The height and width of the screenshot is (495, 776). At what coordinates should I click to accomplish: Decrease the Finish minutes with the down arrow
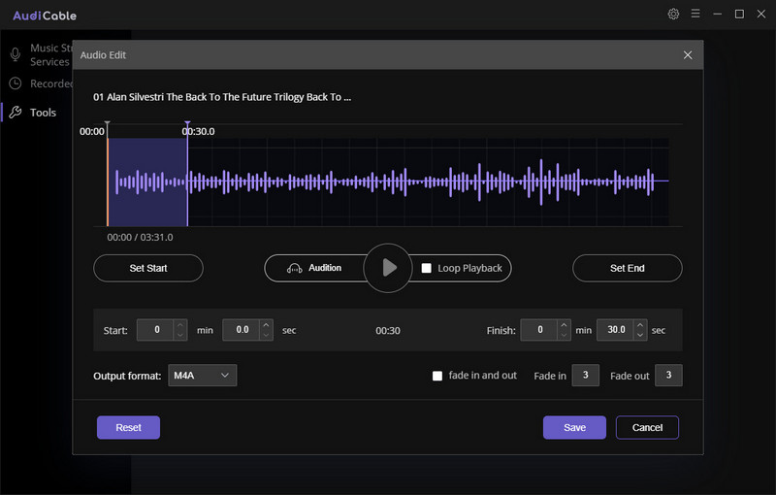565,335
